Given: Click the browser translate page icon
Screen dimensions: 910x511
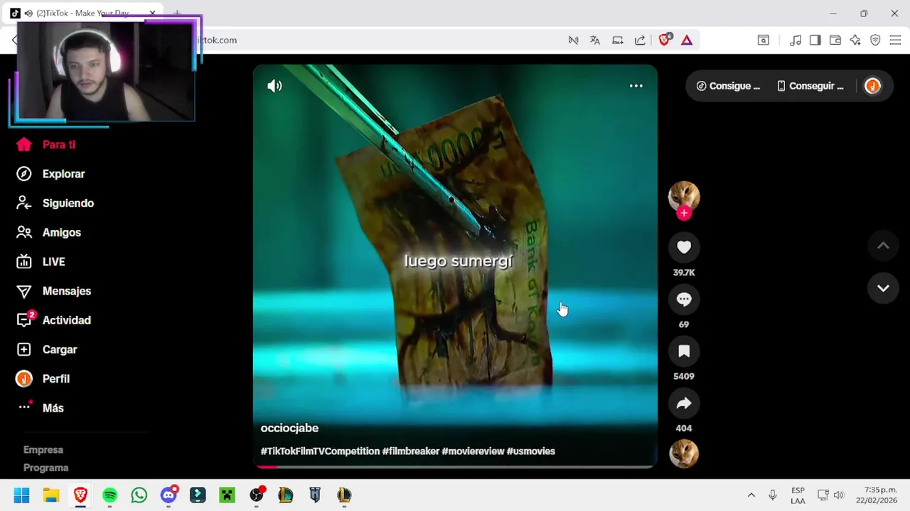Looking at the screenshot, I should tap(594, 40).
